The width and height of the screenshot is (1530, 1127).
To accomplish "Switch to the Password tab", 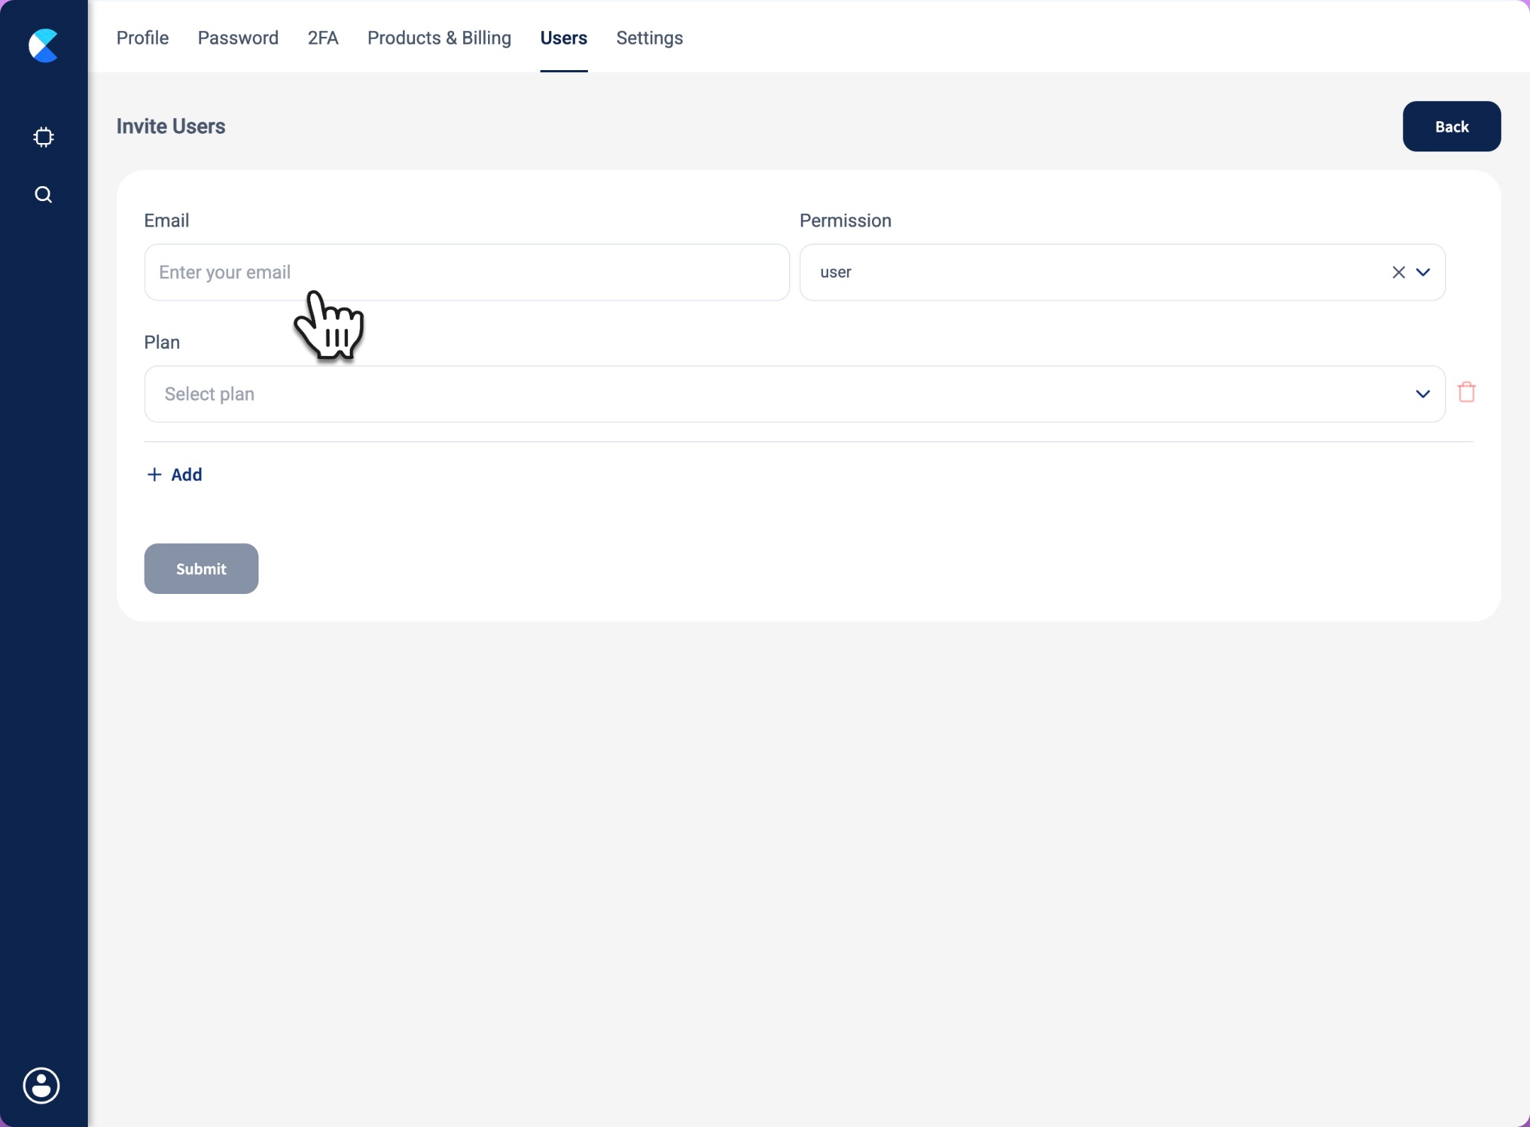I will [238, 38].
